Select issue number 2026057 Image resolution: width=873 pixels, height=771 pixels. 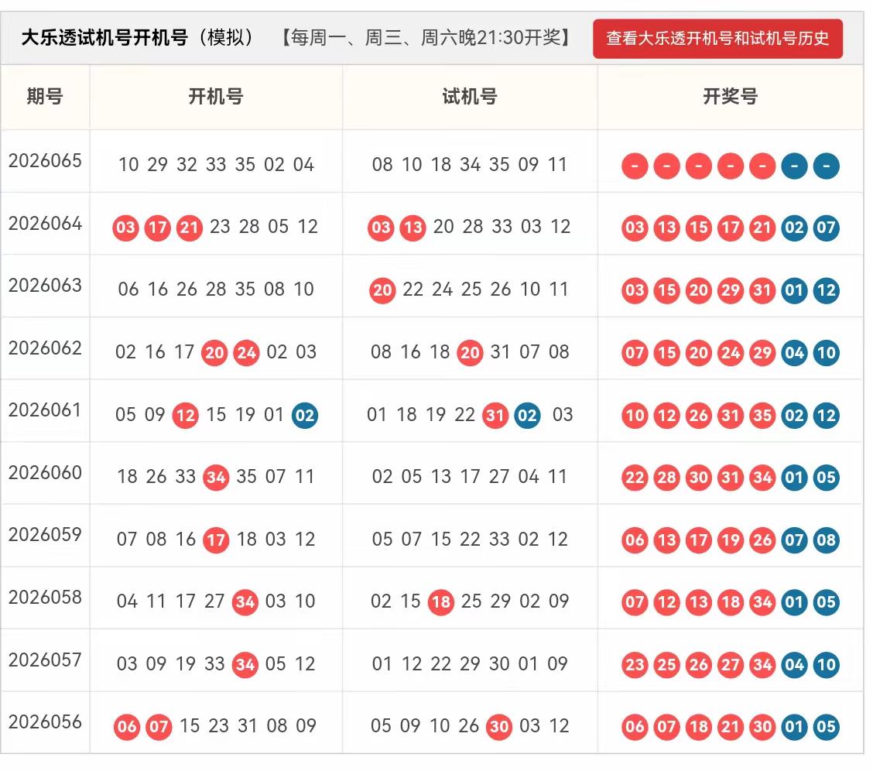tap(45, 660)
